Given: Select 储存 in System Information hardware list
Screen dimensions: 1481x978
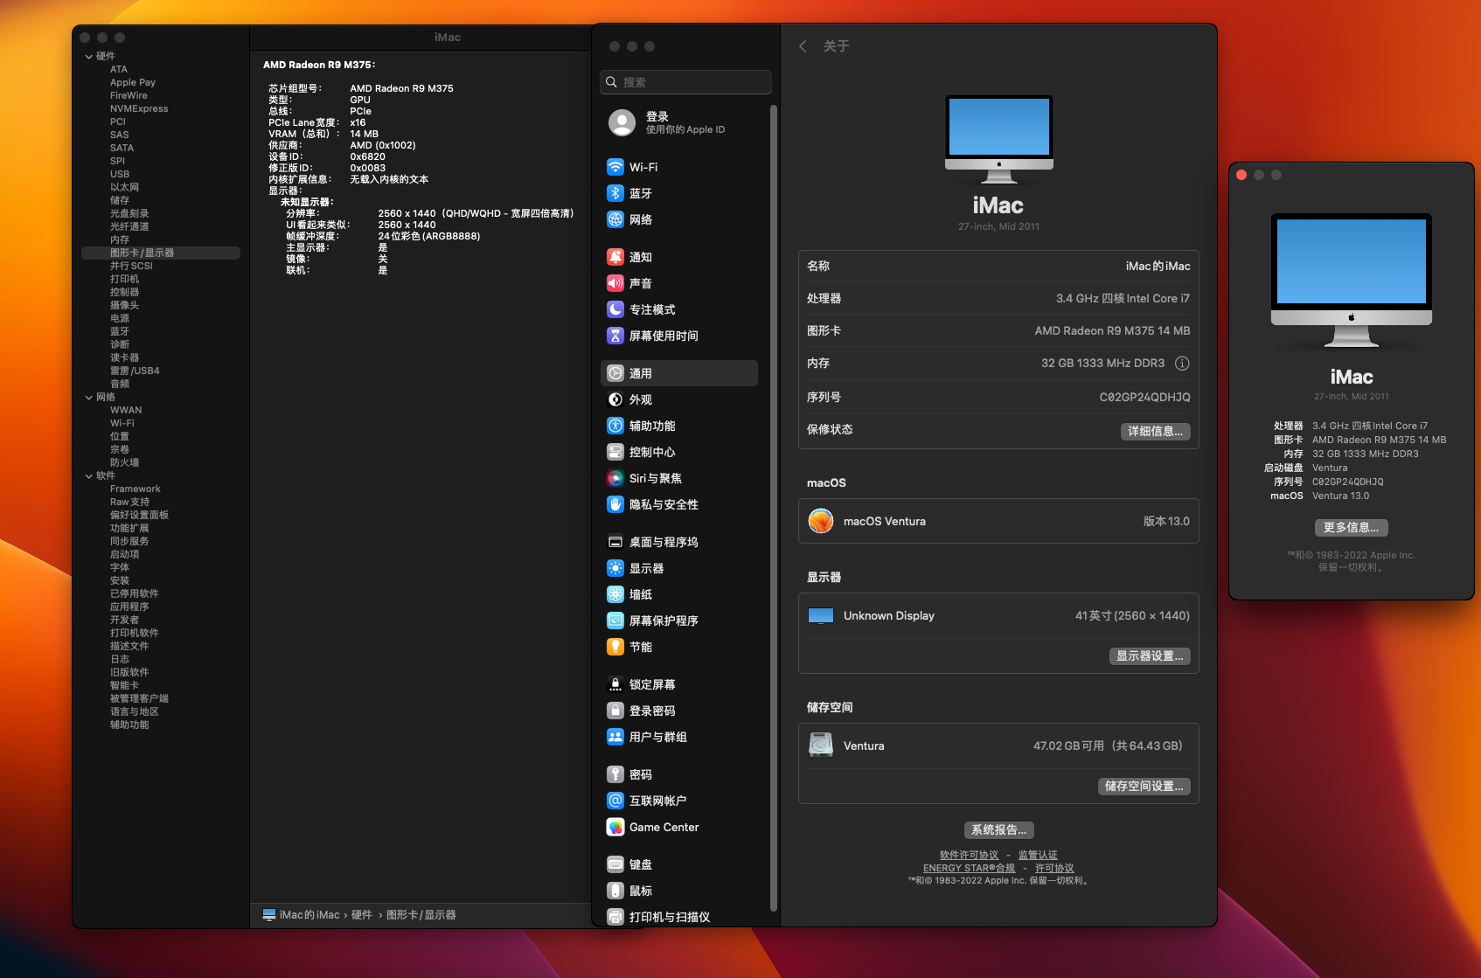Looking at the screenshot, I should (120, 200).
